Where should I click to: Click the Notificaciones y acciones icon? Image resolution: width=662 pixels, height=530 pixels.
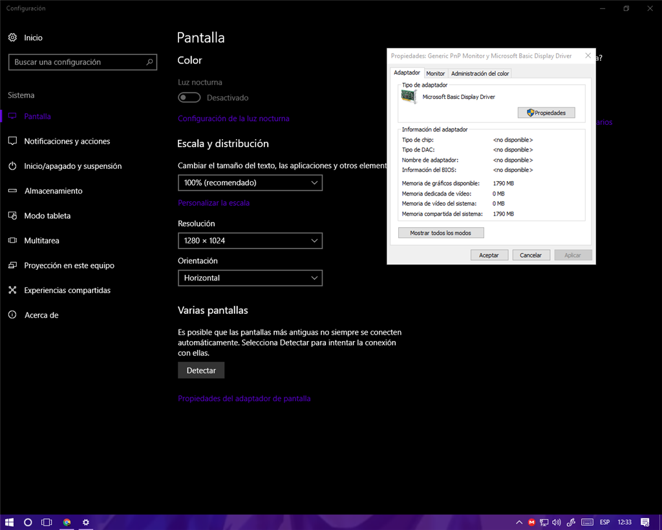point(13,141)
